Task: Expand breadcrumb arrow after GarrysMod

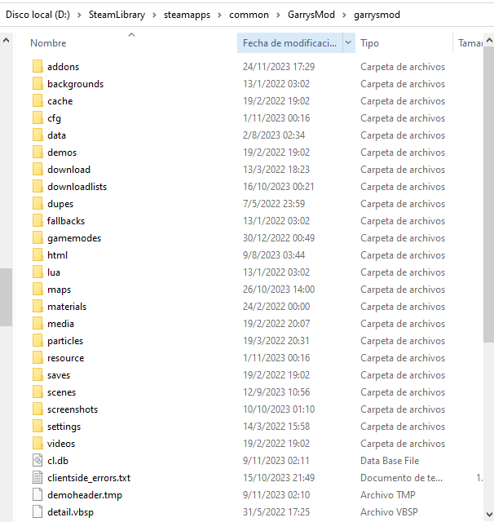Action: coord(344,15)
